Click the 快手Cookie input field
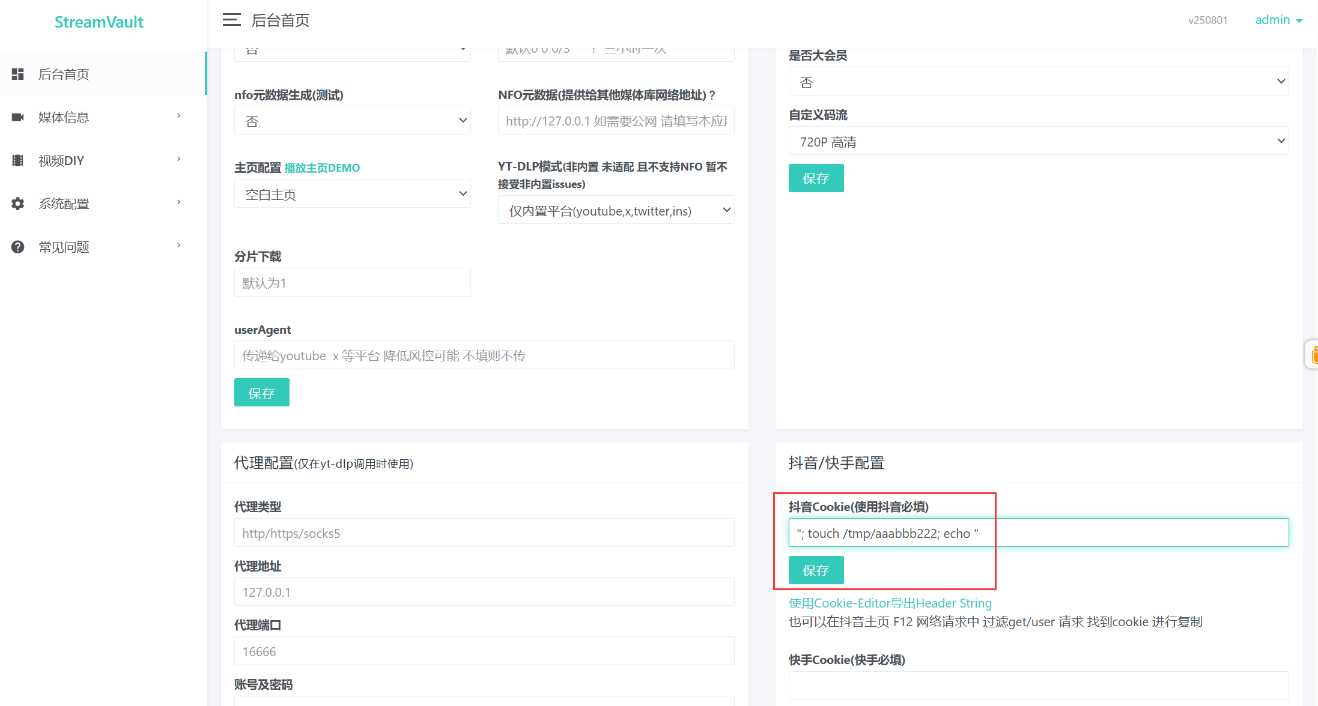The width and height of the screenshot is (1318, 706). pos(1038,685)
